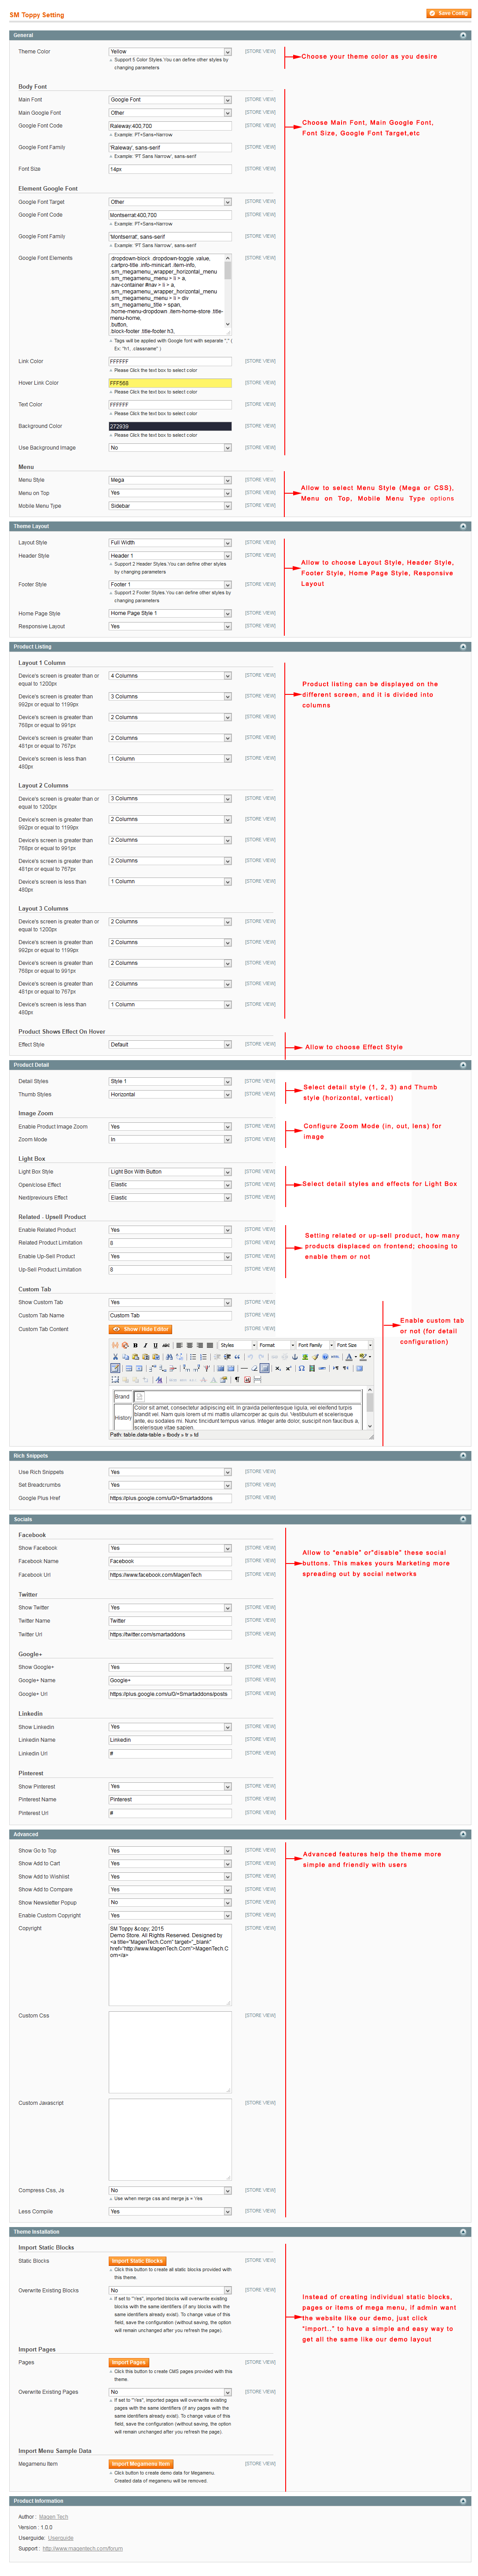This screenshot has height=2576, width=478.
Task: Click the Blockquote icon in the editor toolbar
Action: 238,1356
